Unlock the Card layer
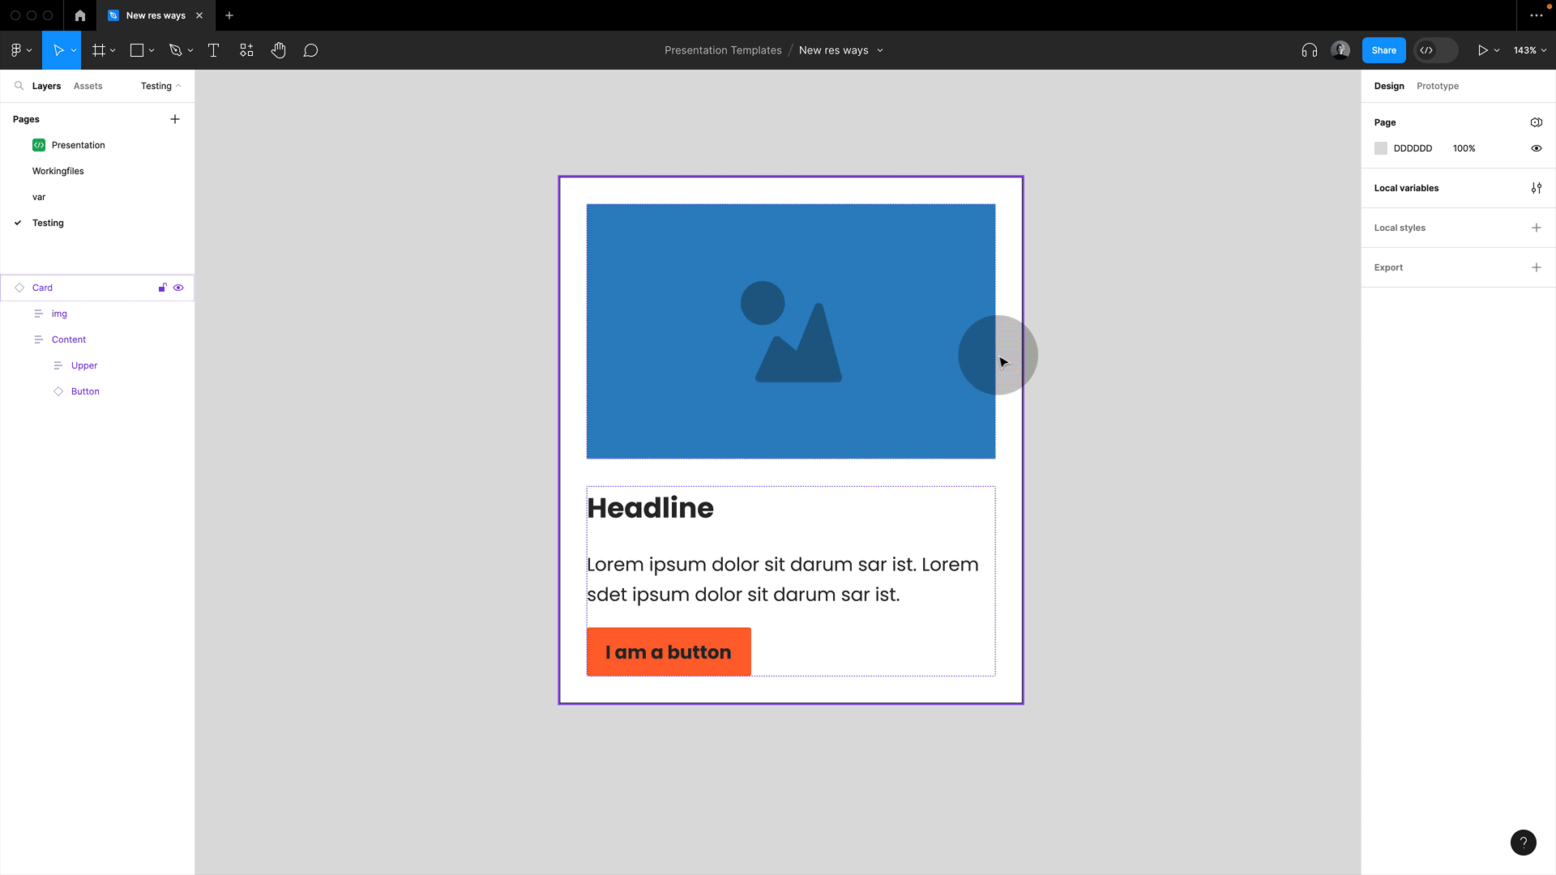 [x=162, y=288]
